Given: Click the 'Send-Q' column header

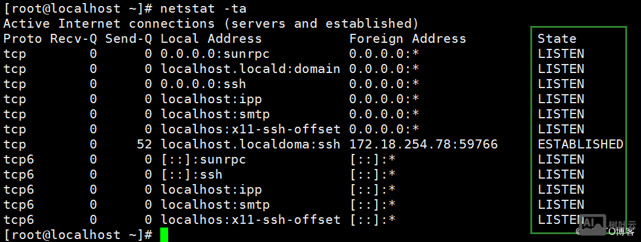Looking at the screenshot, I should (128, 39).
